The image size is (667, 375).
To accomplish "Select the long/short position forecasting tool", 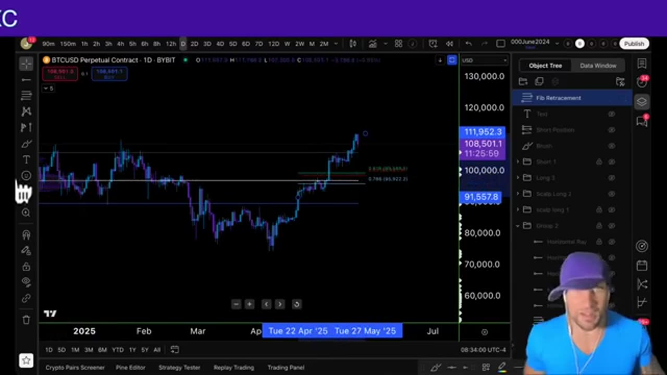I will tap(26, 128).
